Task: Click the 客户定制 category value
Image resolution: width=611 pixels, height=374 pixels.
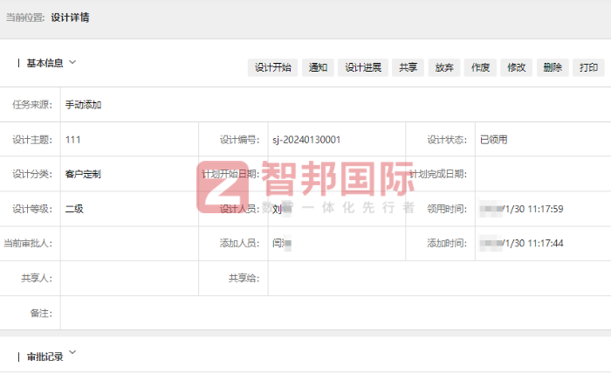Action: click(83, 174)
